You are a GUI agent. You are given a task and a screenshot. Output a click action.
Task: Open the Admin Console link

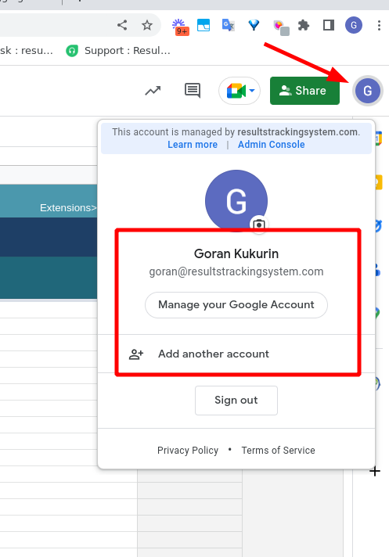point(272,145)
